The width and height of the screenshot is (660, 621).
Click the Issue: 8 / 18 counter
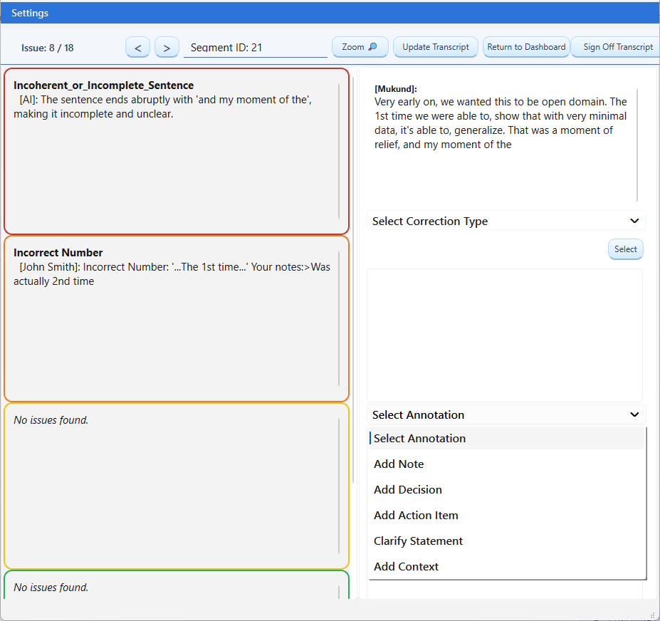click(x=47, y=48)
